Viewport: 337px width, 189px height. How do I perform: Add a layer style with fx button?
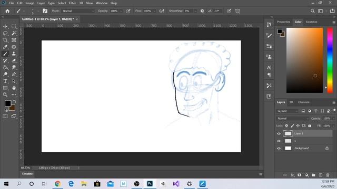[292, 175]
